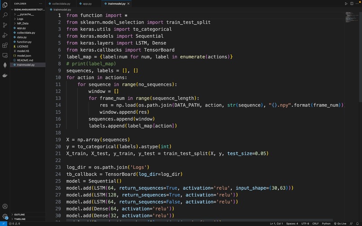Image resolution: width=362 pixels, height=226 pixels.
Task: Open editor More Actions ellipsis
Action: pos(357,4)
